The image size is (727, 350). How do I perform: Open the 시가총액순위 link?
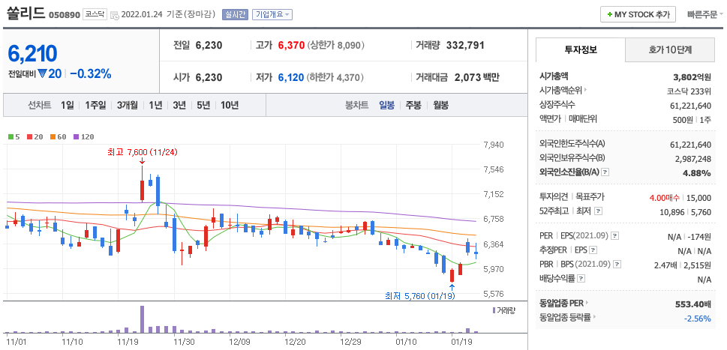563,90
